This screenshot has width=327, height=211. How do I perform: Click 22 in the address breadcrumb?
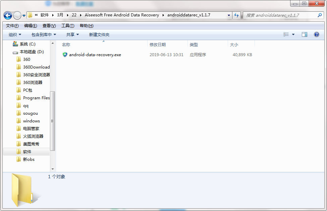(x=74, y=15)
